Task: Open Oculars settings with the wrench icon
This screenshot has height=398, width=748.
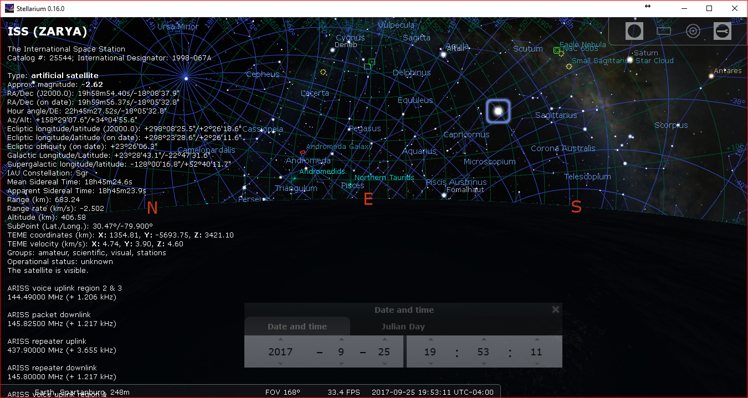Action: (x=722, y=30)
